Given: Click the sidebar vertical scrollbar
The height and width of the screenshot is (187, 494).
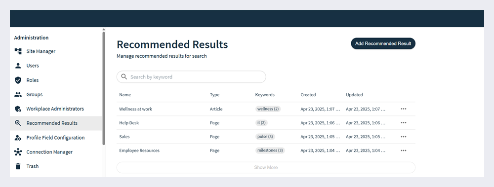Looking at the screenshot, I should [104, 88].
